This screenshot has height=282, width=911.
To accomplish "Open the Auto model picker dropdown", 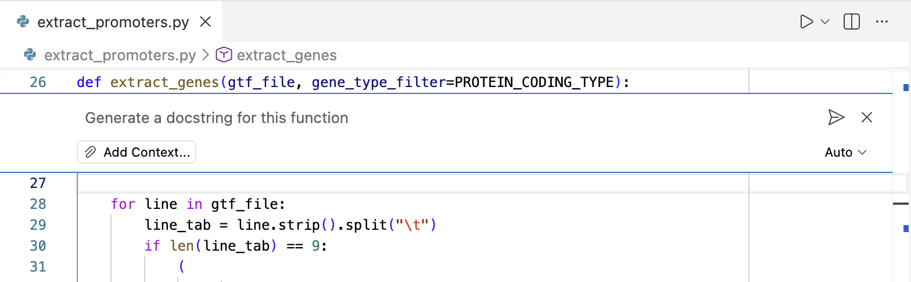I will point(845,152).
